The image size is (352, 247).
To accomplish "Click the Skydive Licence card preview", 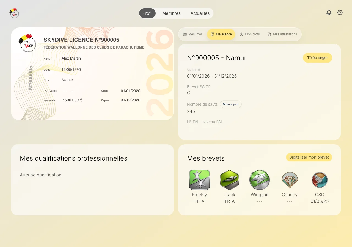I will click(x=92, y=74).
